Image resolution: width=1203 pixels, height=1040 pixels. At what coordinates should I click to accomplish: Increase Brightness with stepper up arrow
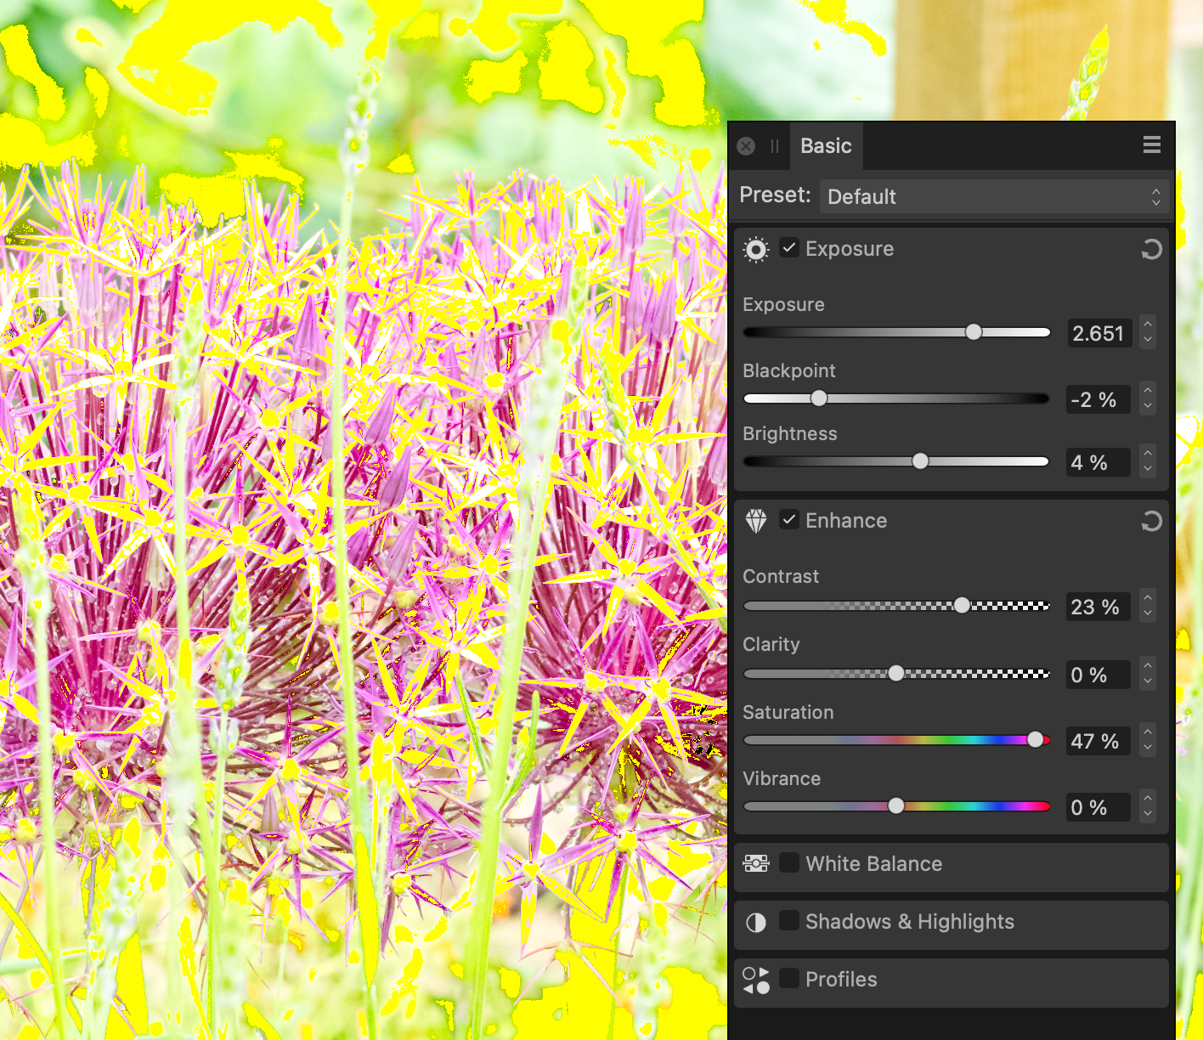(x=1148, y=454)
